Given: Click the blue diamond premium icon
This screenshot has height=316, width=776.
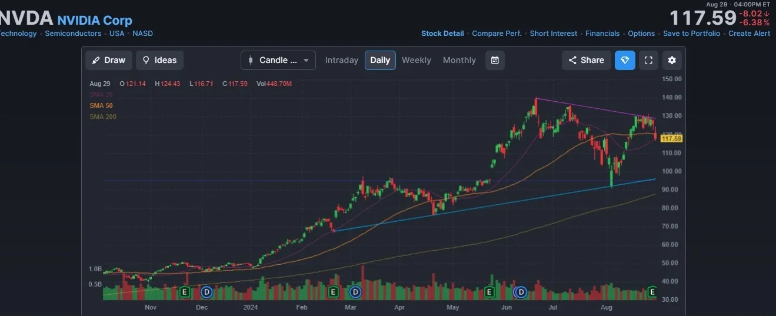Looking at the screenshot, I should [625, 60].
